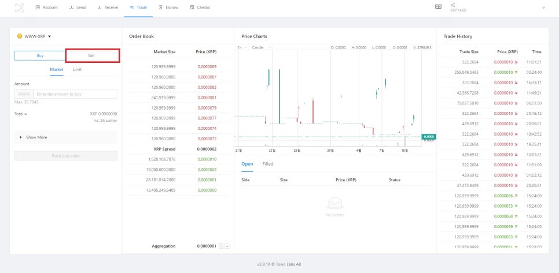
Task: Click bid size 1,828,184.7076
Action: (162, 159)
